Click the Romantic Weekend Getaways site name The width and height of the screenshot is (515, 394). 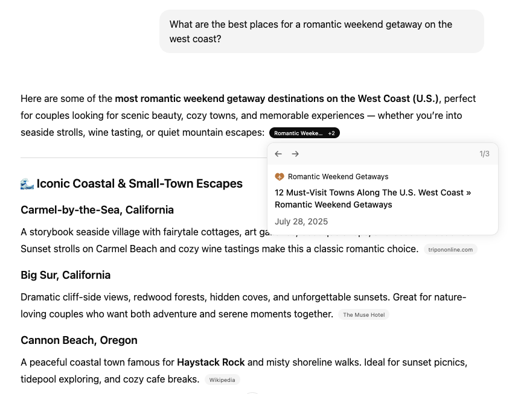click(x=338, y=177)
